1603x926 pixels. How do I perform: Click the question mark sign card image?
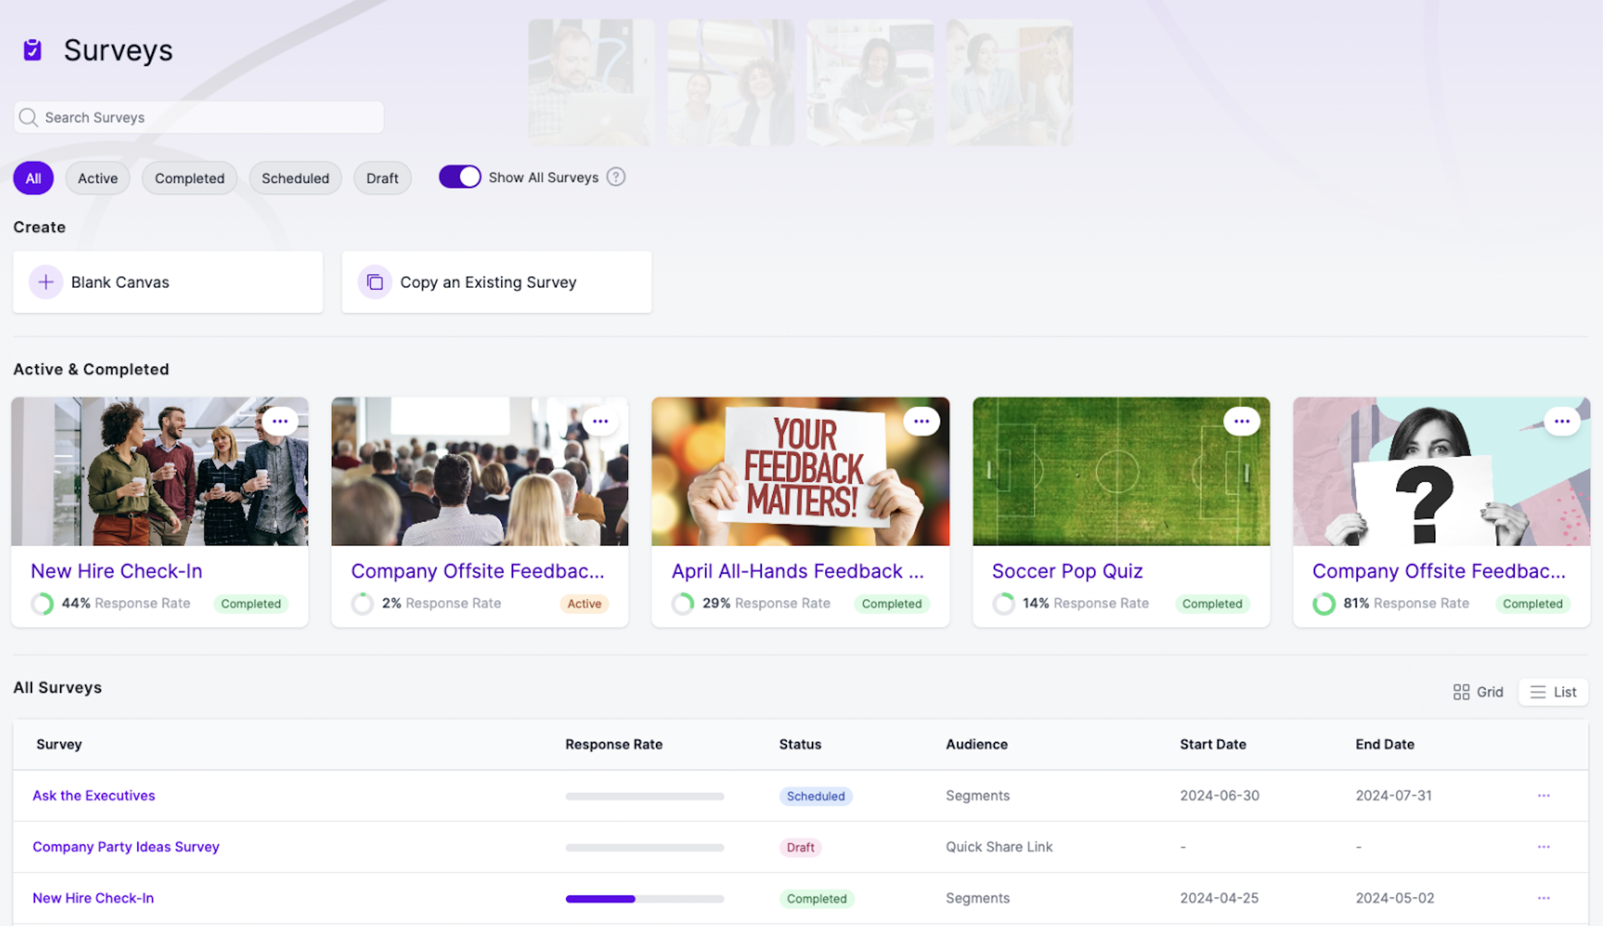click(x=1442, y=472)
